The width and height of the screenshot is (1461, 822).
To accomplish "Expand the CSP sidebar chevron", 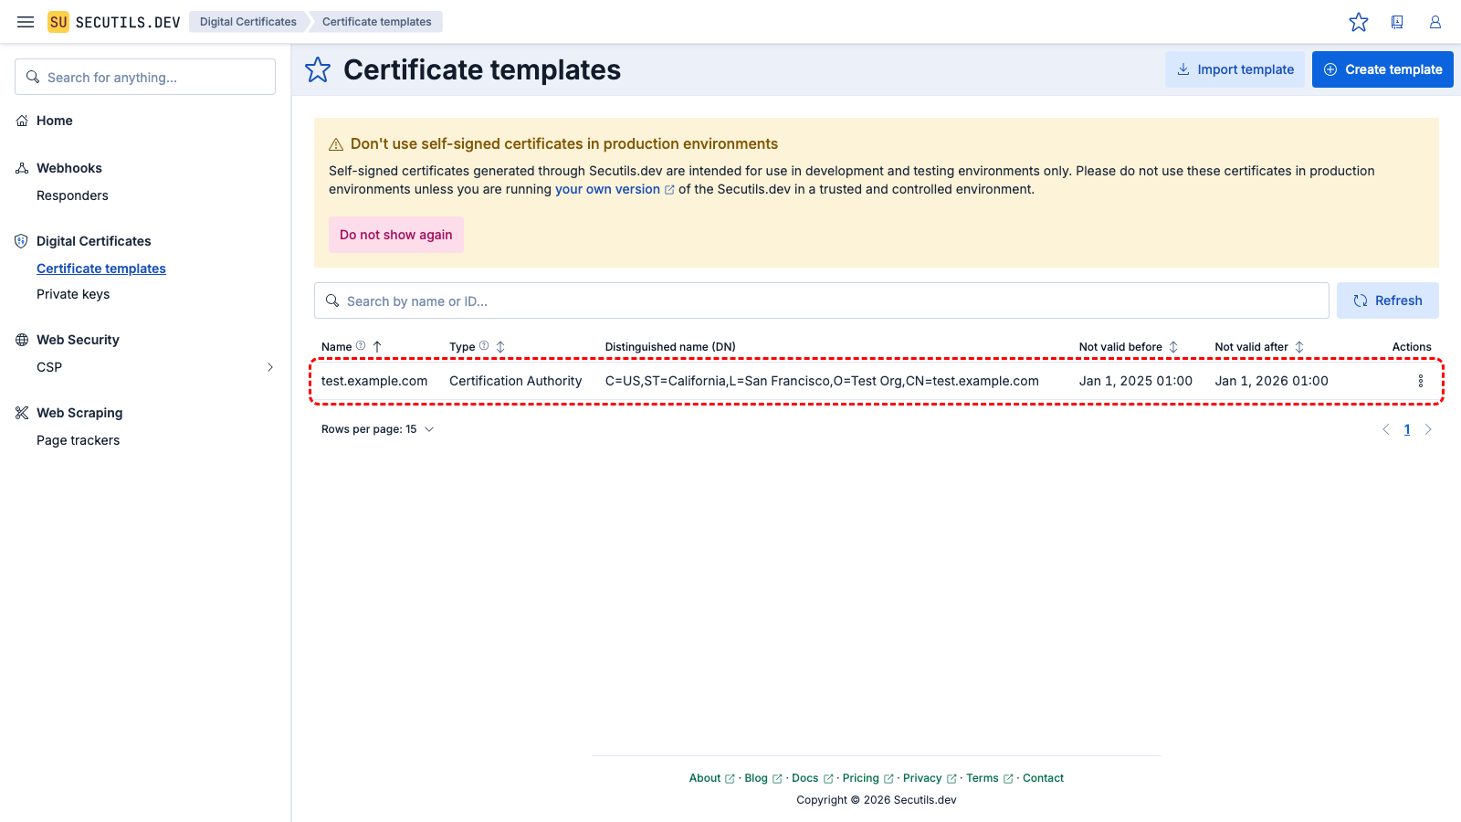I will pyautogui.click(x=269, y=366).
